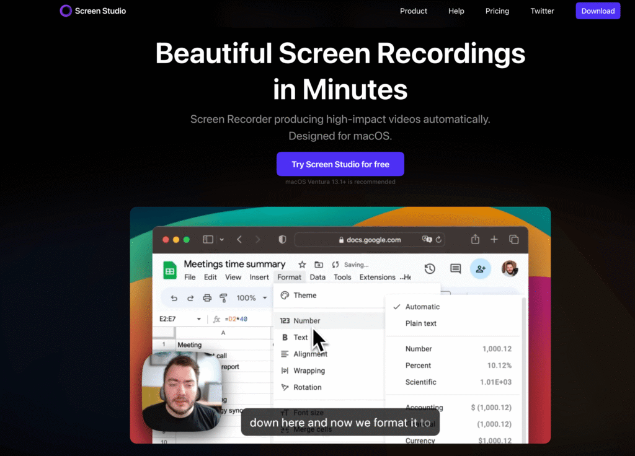Expand the Number submenu item
635x456 pixels.
(329, 320)
